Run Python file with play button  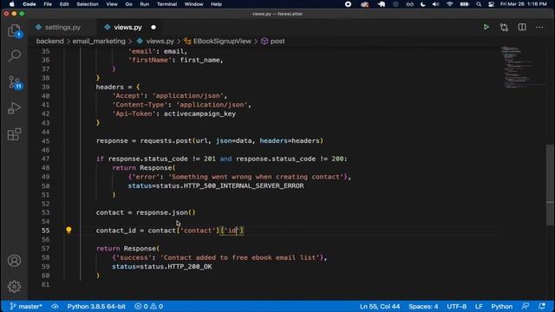pos(486,27)
